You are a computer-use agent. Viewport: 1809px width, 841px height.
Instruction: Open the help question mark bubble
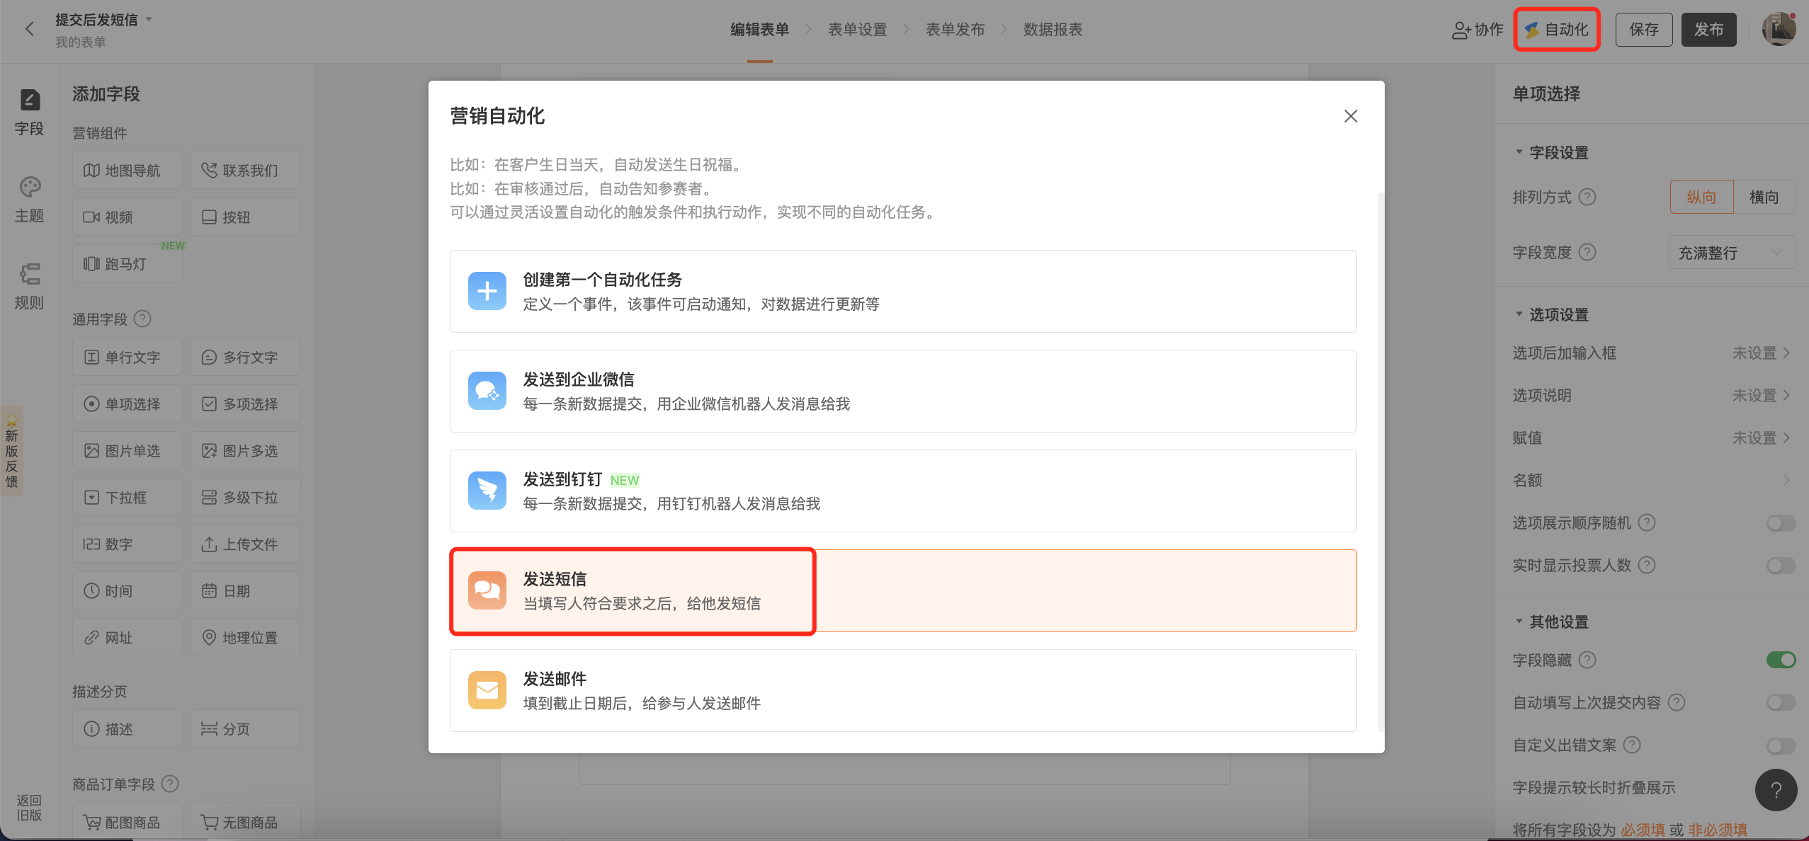click(x=1775, y=790)
